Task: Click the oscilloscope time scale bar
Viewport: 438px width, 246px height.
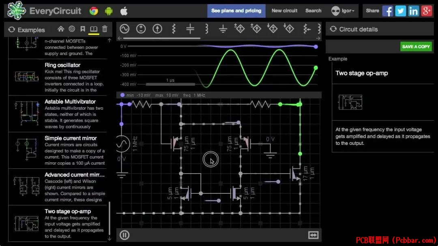Action: (x=170, y=84)
